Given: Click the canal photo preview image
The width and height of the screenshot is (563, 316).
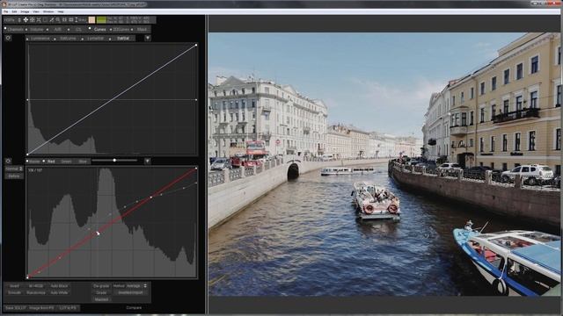Looking at the screenshot, I should pos(384,164).
